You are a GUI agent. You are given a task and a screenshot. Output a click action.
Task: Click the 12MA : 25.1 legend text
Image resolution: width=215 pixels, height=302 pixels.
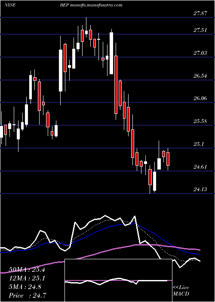tap(27, 278)
